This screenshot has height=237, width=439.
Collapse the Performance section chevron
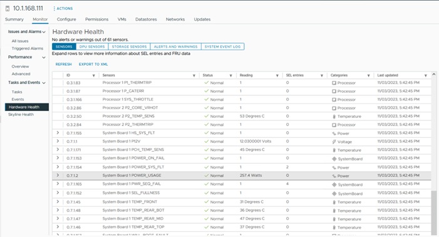(44, 58)
